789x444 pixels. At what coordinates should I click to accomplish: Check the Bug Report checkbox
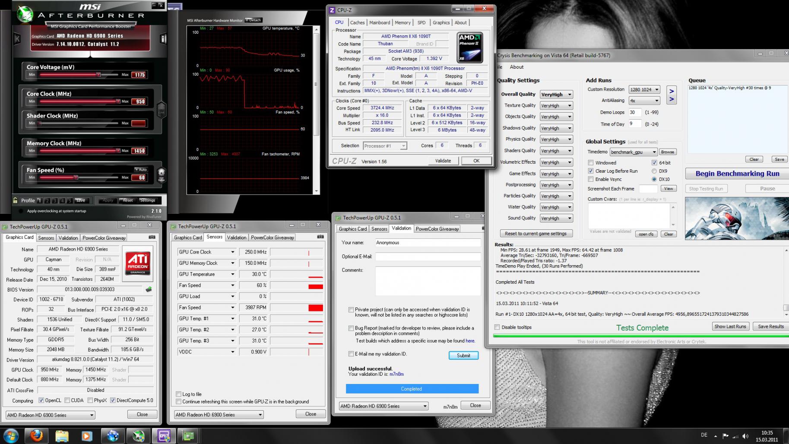pyautogui.click(x=351, y=328)
